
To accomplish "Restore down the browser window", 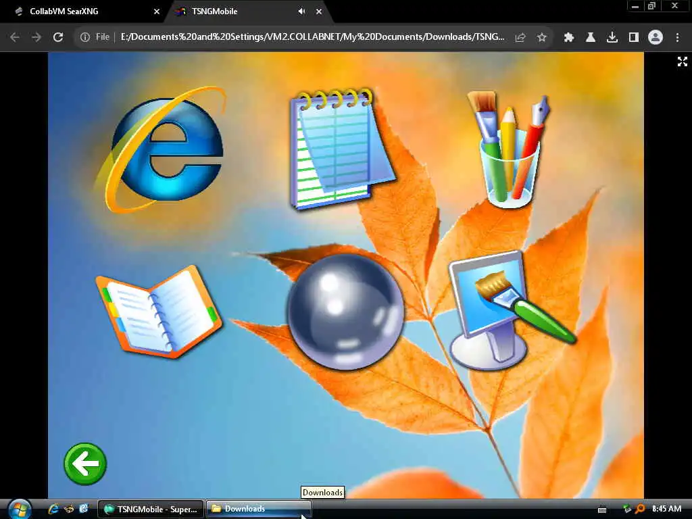I will pyautogui.click(x=651, y=6).
